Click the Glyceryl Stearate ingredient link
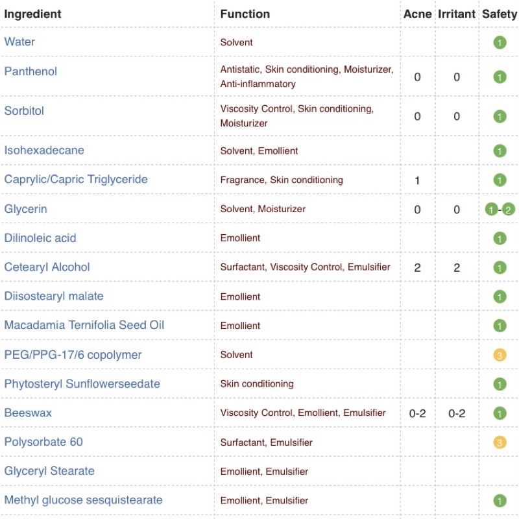Viewport: 519px width, 519px height. point(49,471)
